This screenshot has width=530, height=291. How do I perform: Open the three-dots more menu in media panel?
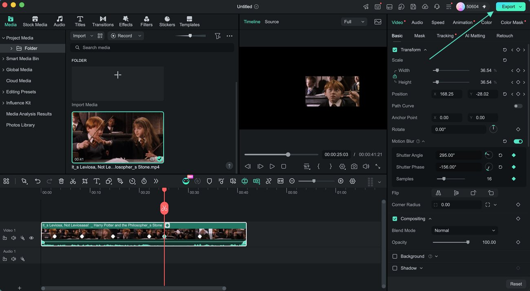[x=230, y=36]
